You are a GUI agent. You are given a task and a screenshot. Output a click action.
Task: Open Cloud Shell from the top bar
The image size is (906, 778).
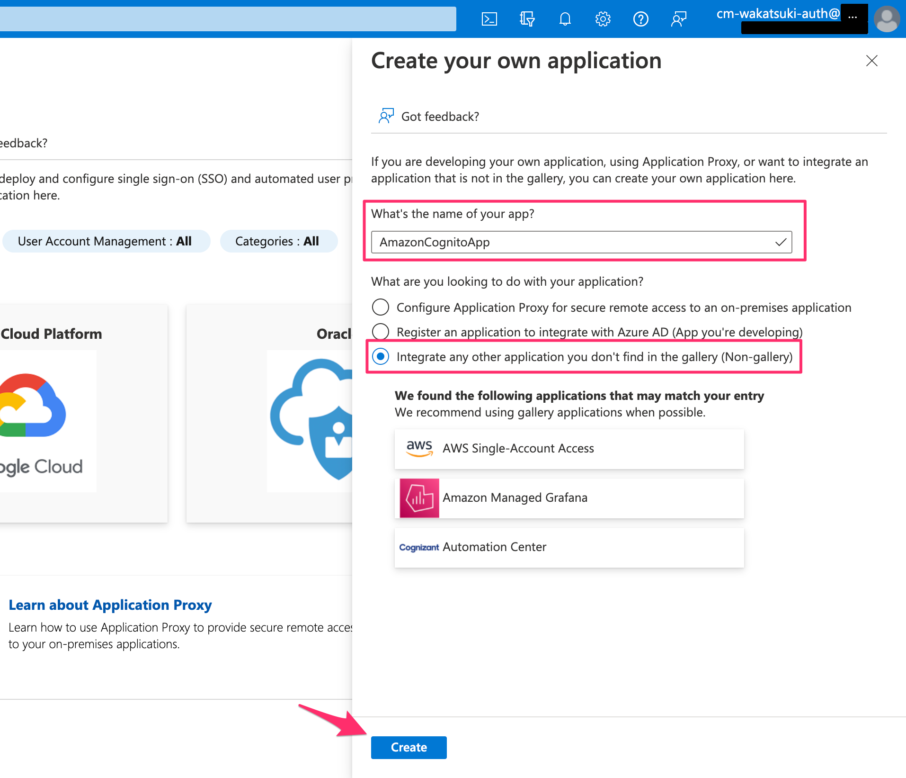(x=489, y=19)
